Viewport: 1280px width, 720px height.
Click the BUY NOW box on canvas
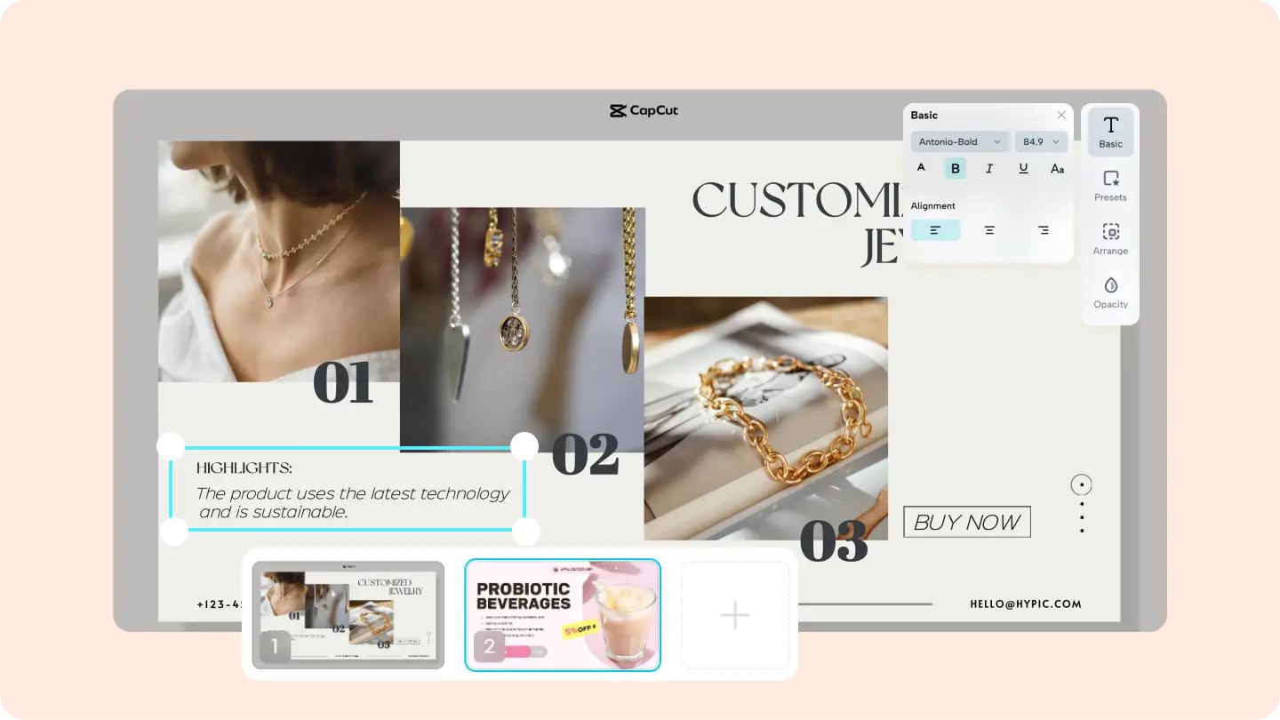(x=967, y=522)
